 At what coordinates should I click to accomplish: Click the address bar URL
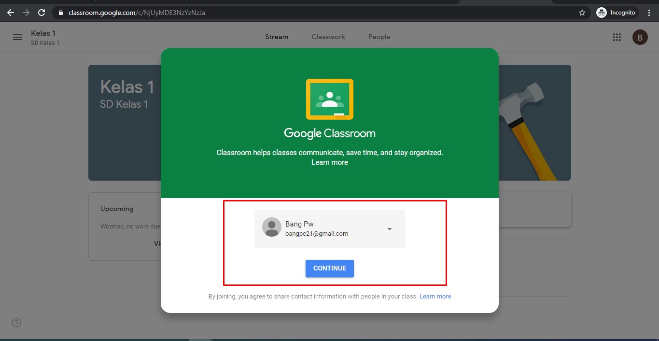(x=137, y=13)
